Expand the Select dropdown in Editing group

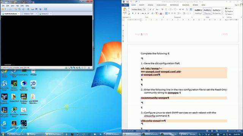point(229,14)
